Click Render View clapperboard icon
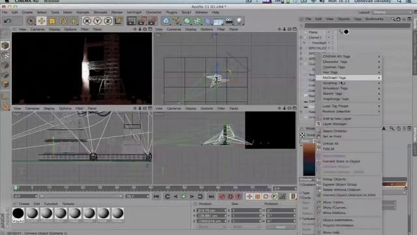This screenshot has width=417, height=235. click(x=132, y=21)
